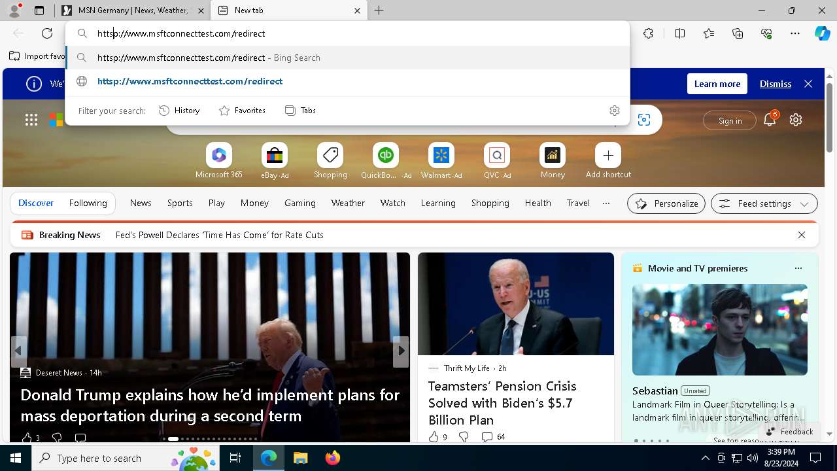This screenshot has width=837, height=471.
Task: Click the Sign in button
Action: [730, 120]
